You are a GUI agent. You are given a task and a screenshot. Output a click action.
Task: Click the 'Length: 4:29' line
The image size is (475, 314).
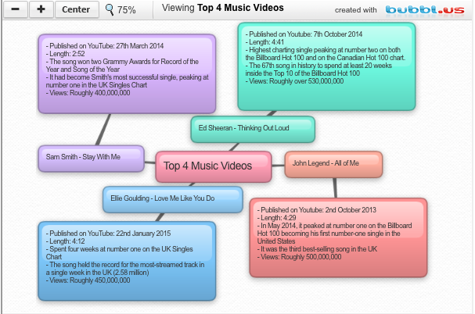276,217
